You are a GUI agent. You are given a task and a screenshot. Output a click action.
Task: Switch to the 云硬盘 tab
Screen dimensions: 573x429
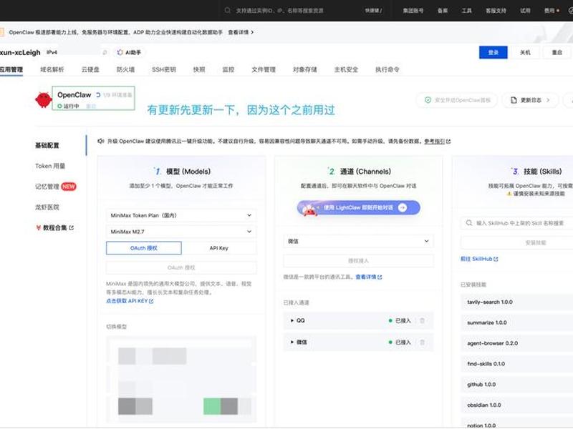click(x=90, y=69)
